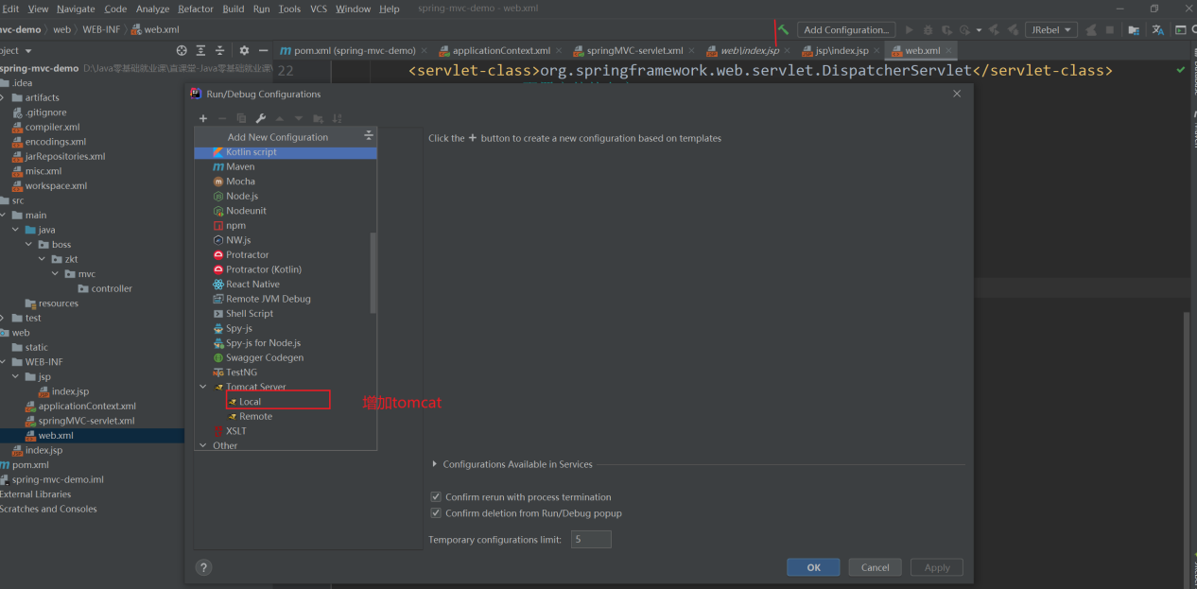The height and width of the screenshot is (589, 1197).
Task: Open the Navigate menu
Action: (x=76, y=9)
